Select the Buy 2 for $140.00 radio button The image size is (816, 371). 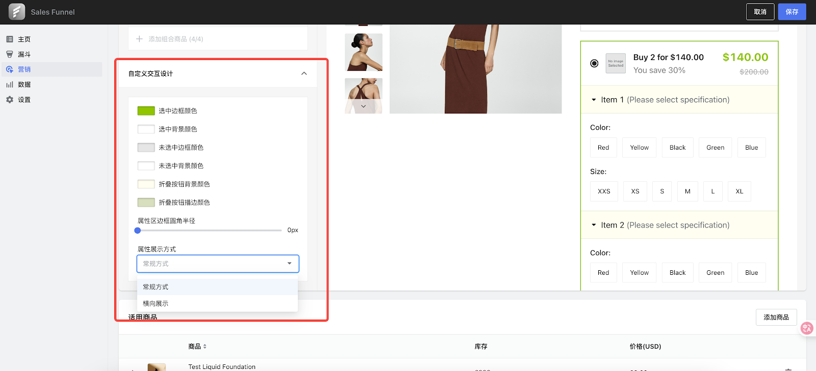click(594, 64)
